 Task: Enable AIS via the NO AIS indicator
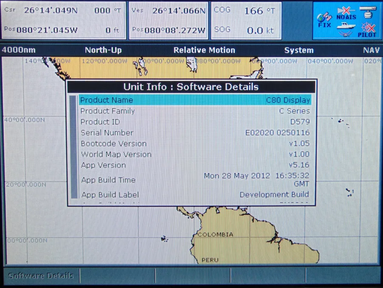coord(345,12)
